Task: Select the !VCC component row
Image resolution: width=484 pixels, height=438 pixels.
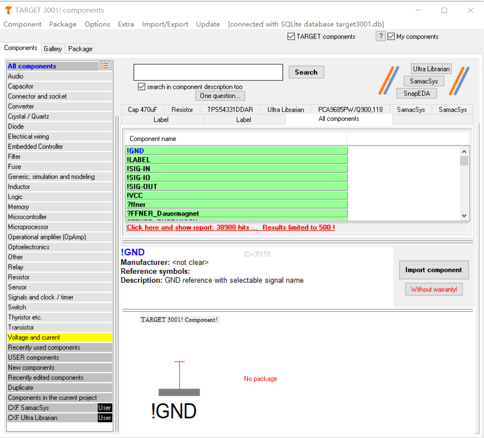Action: [237, 196]
